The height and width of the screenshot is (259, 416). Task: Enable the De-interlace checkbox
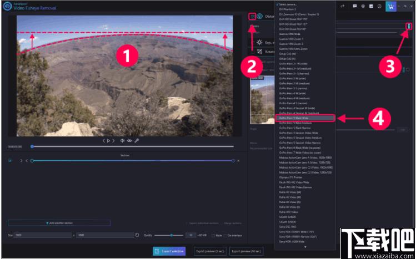[x=225, y=235]
